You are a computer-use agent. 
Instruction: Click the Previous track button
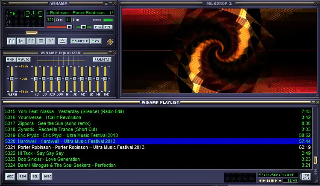pos(12,41)
